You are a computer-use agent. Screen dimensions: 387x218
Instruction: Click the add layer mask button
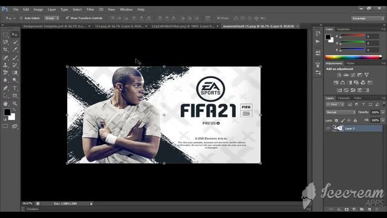[x=346, y=210]
